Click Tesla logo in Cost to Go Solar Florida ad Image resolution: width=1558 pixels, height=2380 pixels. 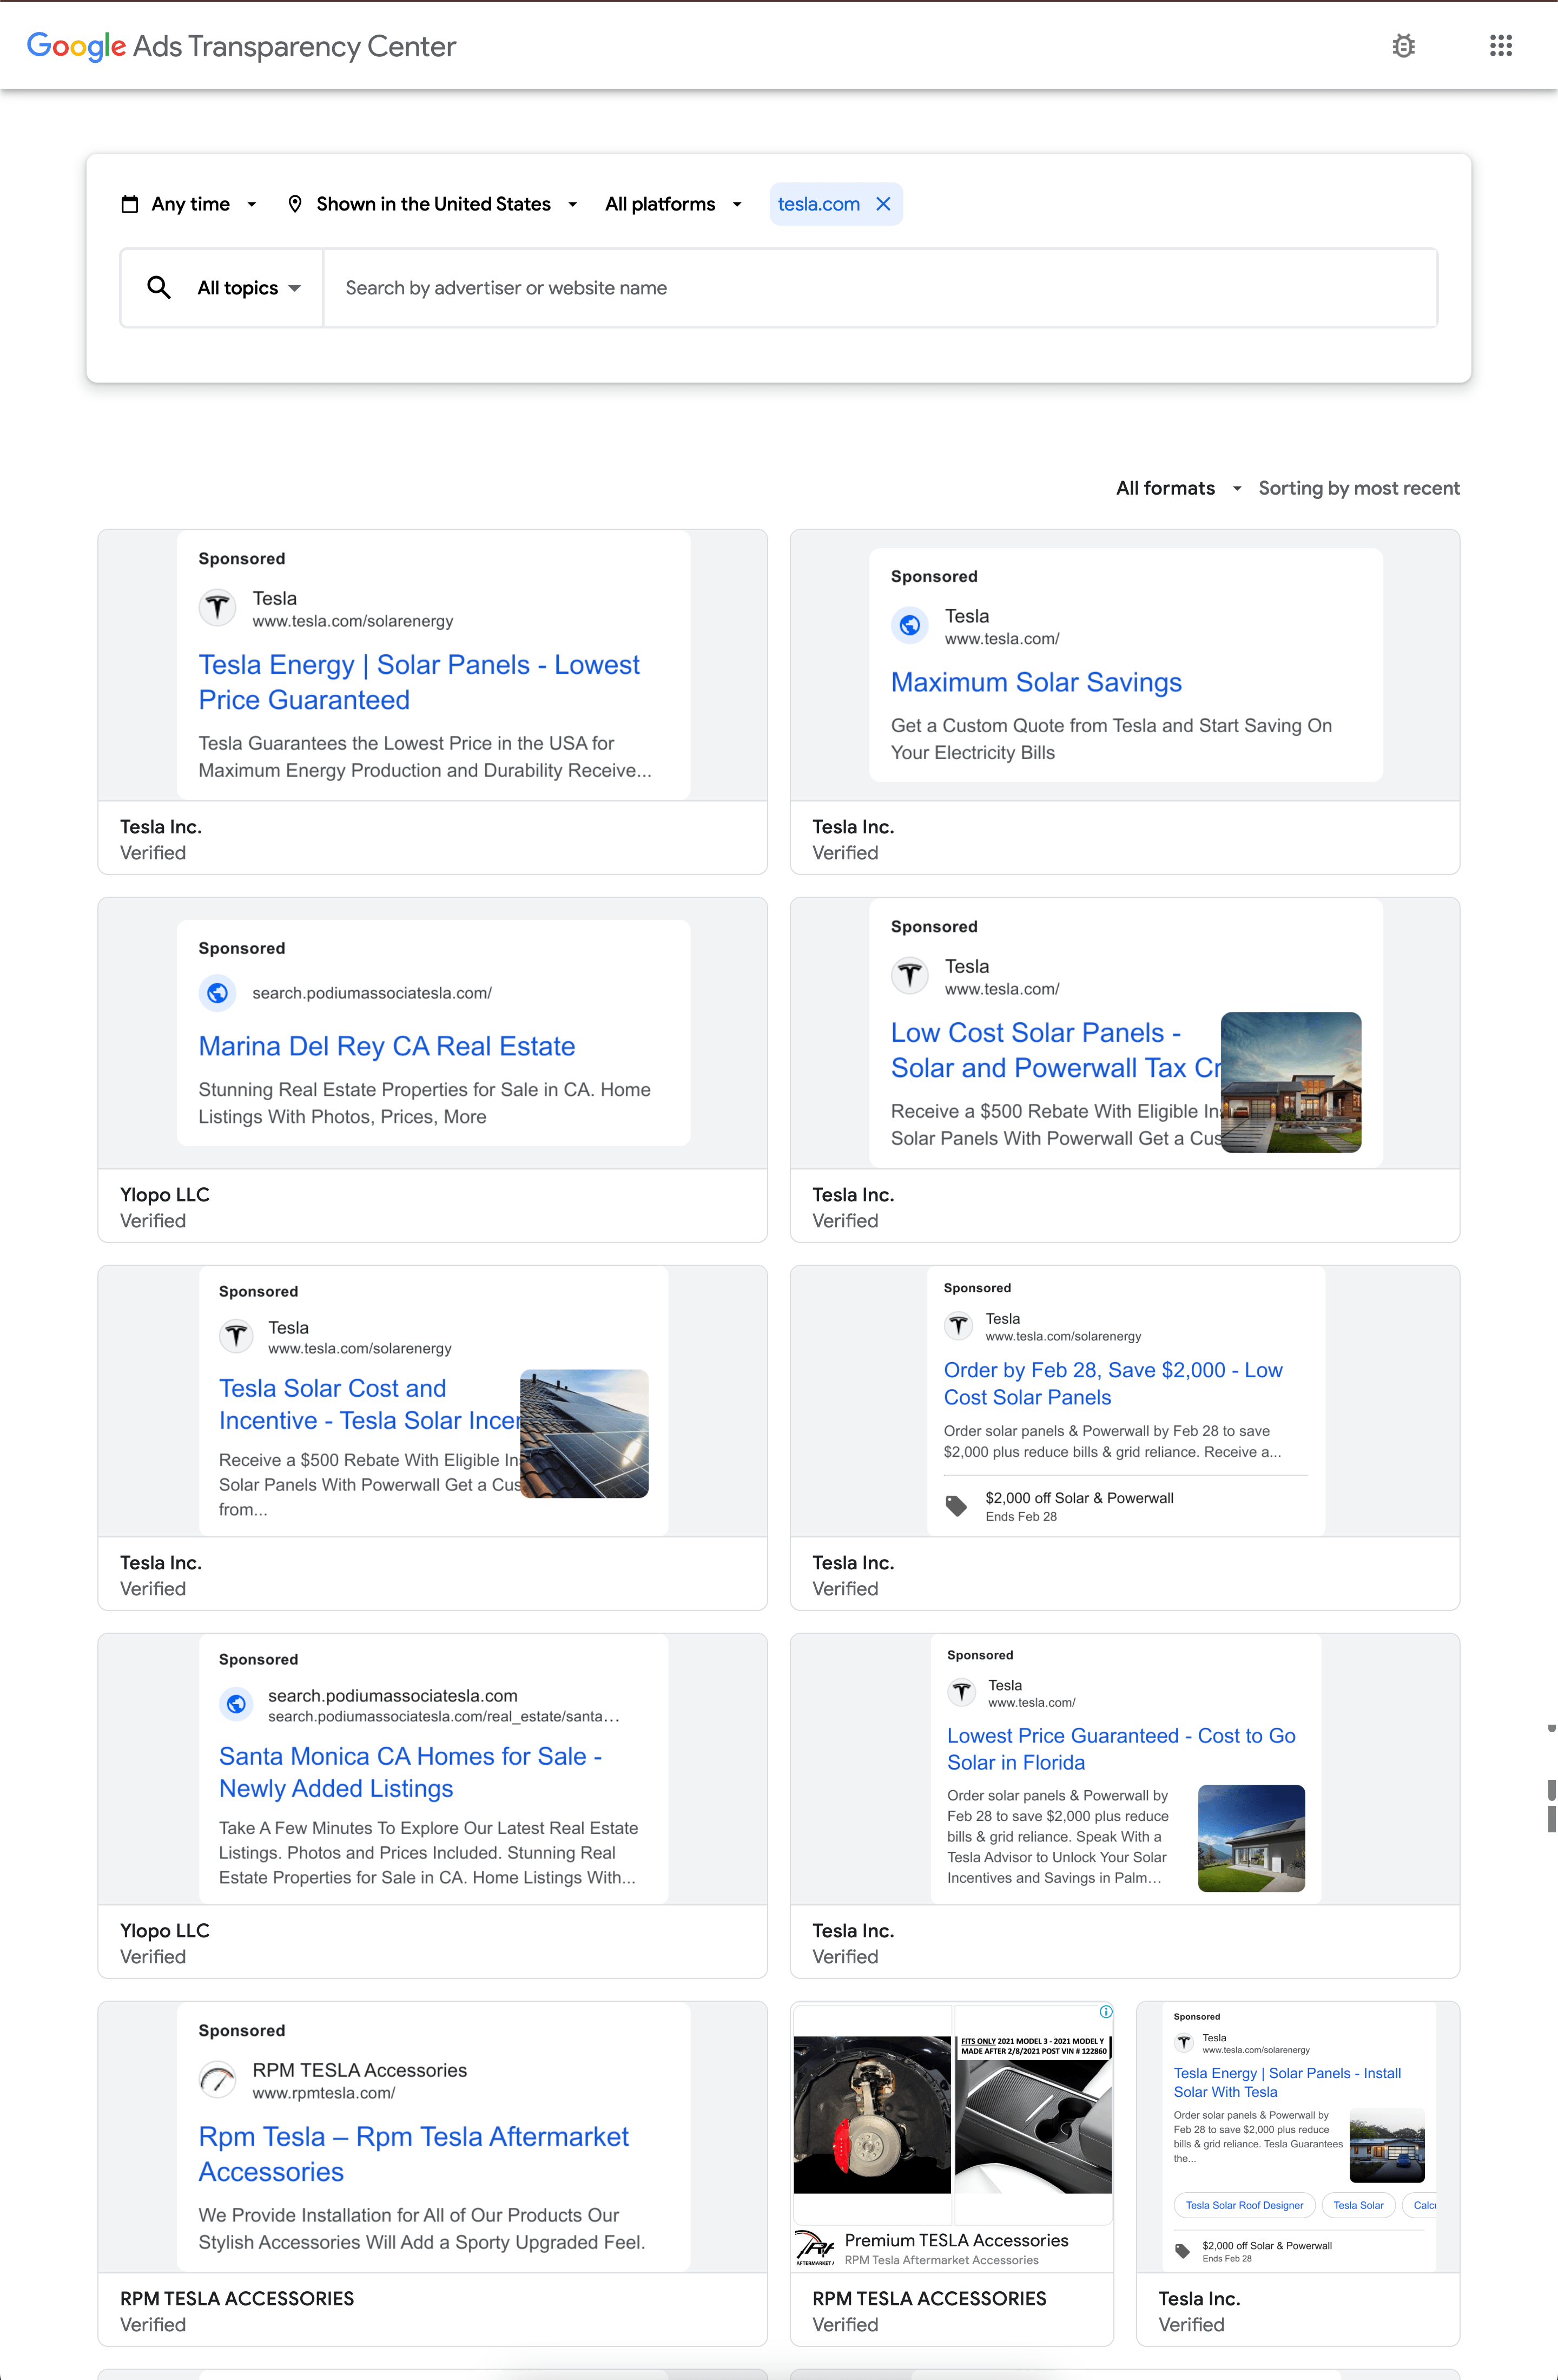coord(961,1692)
